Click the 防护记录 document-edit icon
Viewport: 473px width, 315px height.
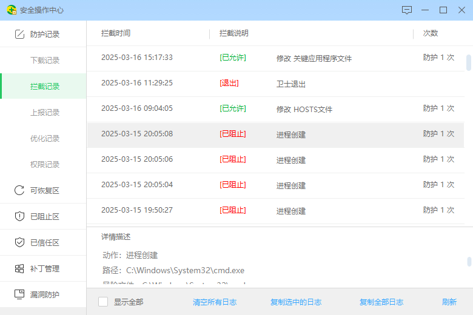pyautogui.click(x=19, y=35)
